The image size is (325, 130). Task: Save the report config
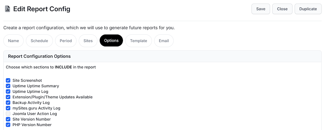click(261, 9)
